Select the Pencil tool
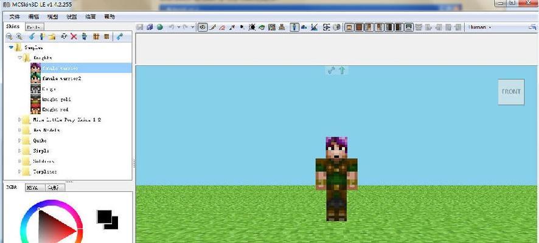This screenshot has height=243, width=539. coord(212,27)
